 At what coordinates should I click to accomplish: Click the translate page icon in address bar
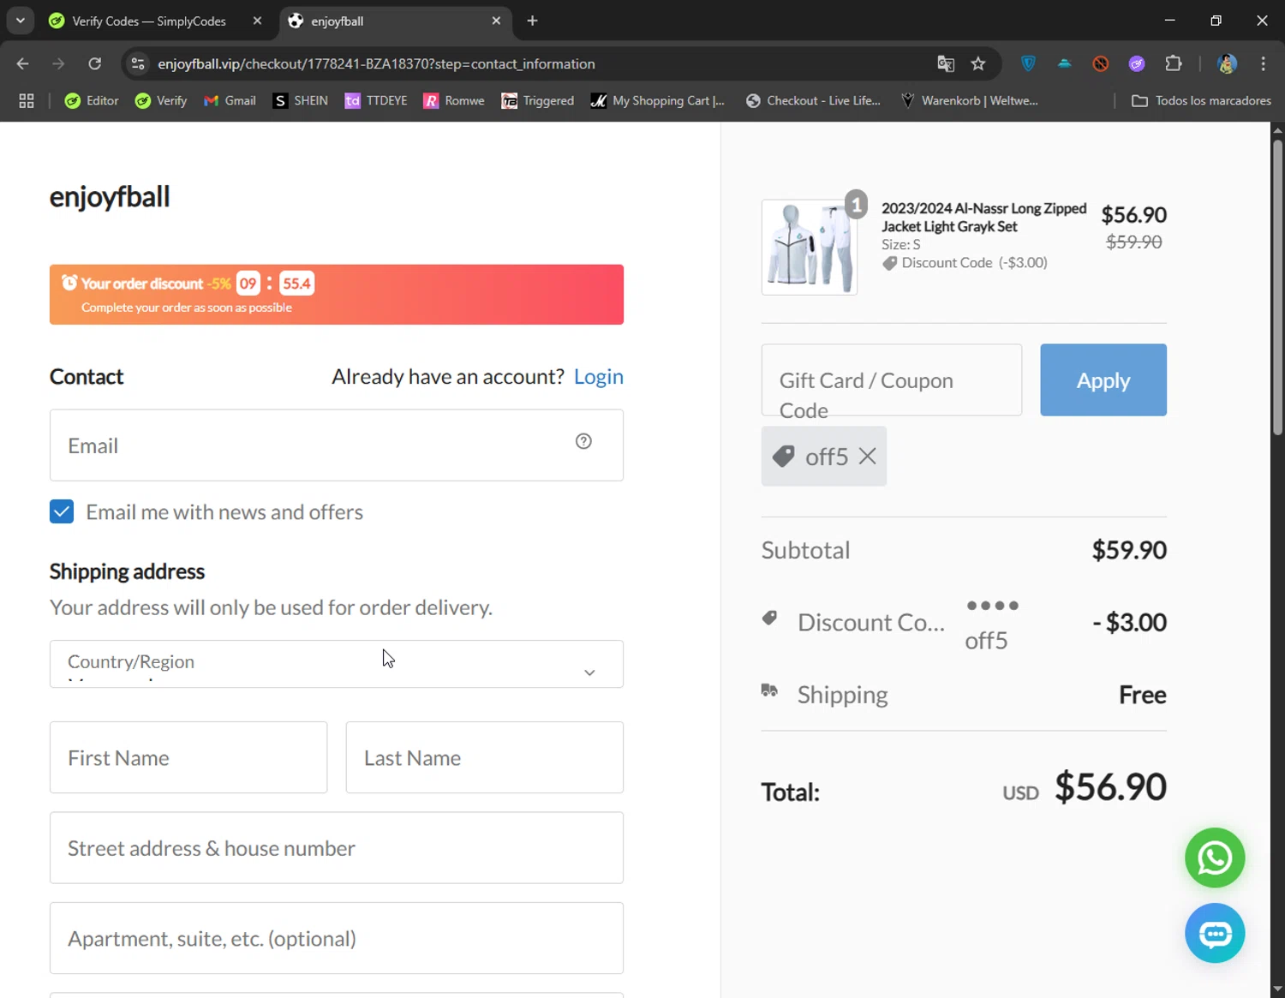point(946,64)
